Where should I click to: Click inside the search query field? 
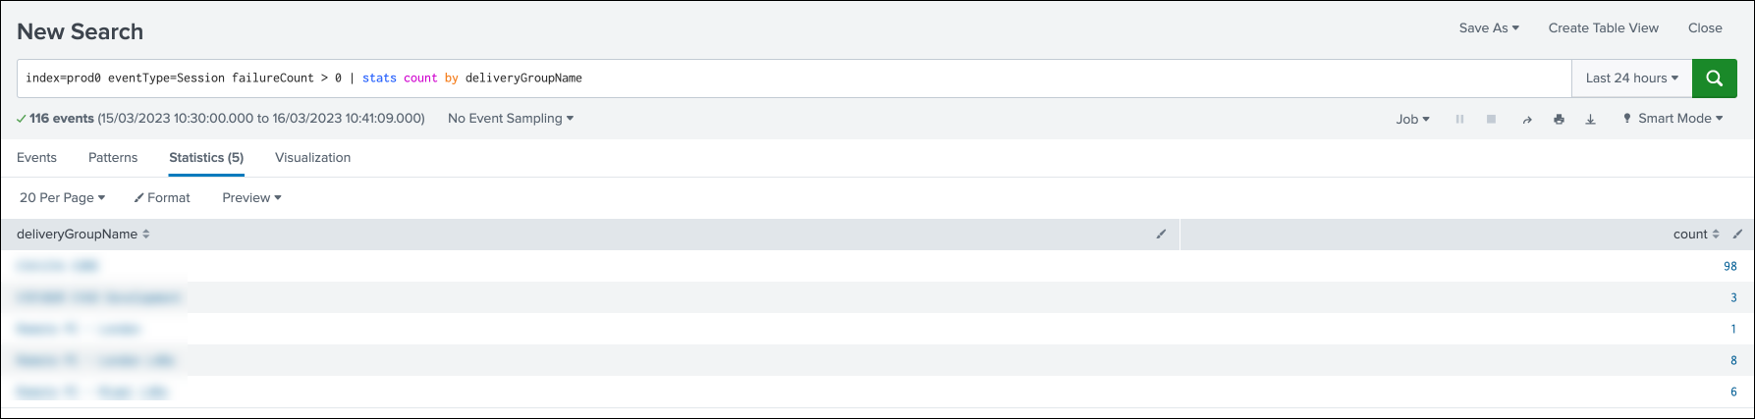[884, 79]
